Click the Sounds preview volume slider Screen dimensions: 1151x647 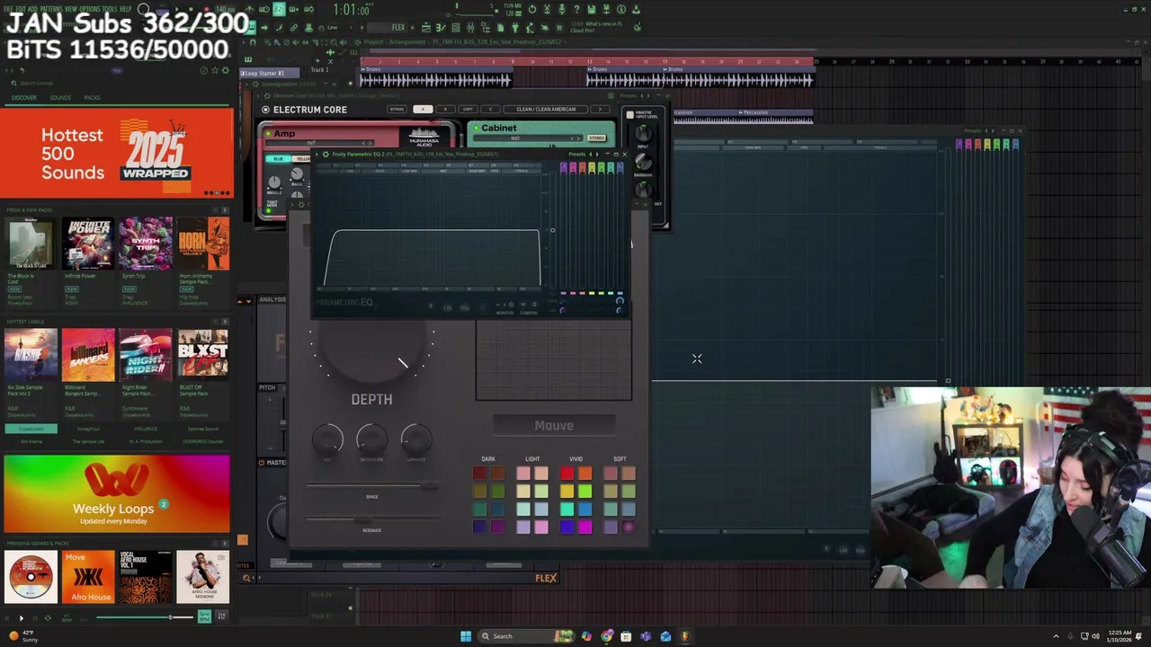145,617
